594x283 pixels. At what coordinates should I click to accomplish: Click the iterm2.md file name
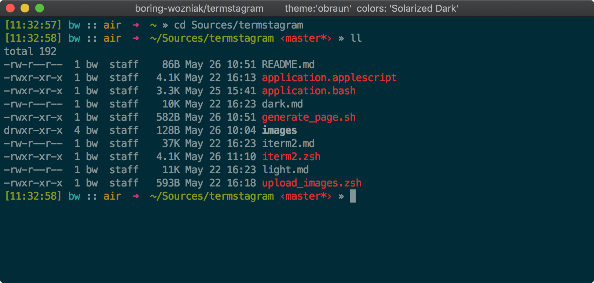[288, 144]
